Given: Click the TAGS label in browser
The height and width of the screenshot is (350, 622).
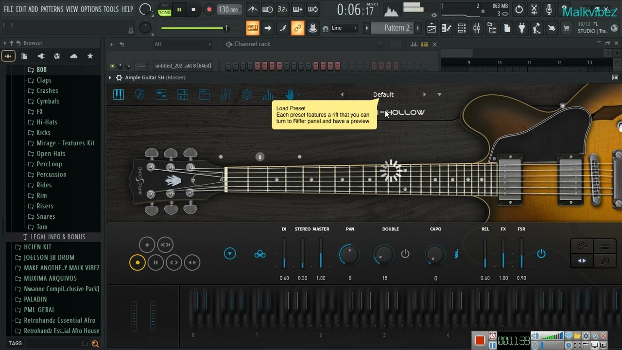Looking at the screenshot, I should coord(15,343).
